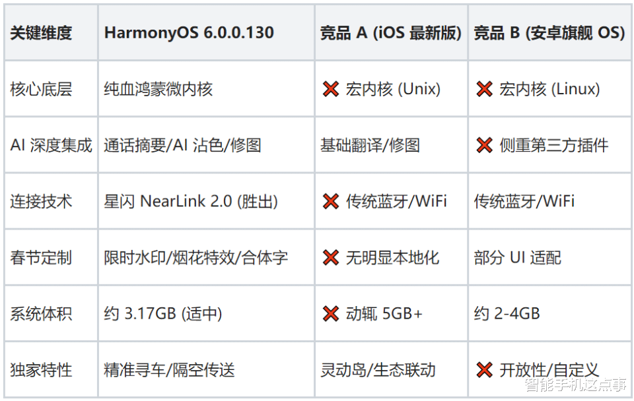
Task: Click the red X in 竞品 A 连接技术 cell
Action: click(x=331, y=201)
